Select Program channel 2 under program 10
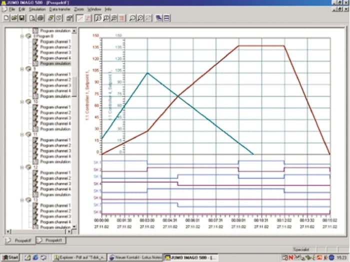 55,113
